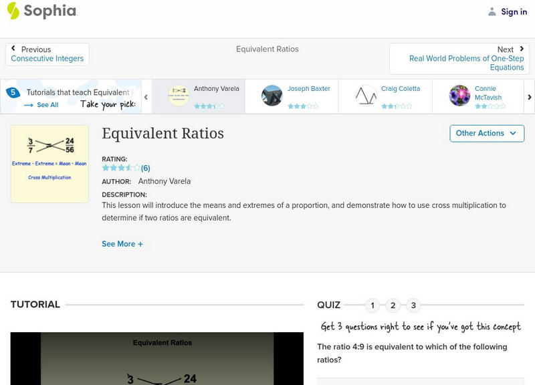Viewport: 535px width, 385px height.
Task: Click the Equivalent Ratios lesson thumbnail
Action: [x=49, y=164]
